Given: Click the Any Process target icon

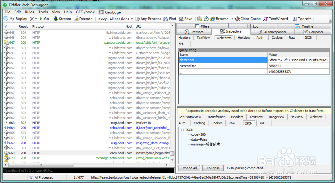Looking at the screenshot, I should [137, 19].
